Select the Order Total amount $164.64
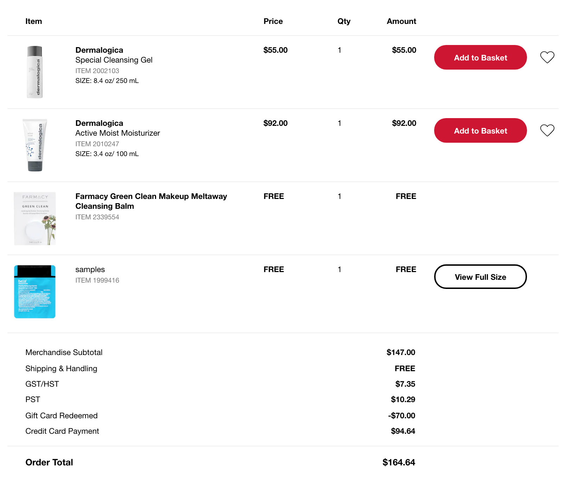 point(399,462)
